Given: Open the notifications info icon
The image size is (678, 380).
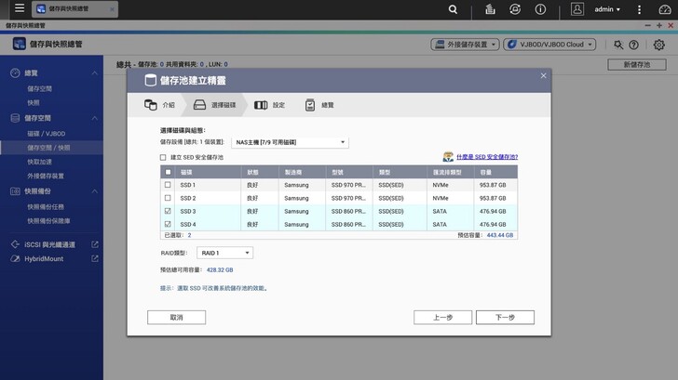Looking at the screenshot, I should [542, 9].
